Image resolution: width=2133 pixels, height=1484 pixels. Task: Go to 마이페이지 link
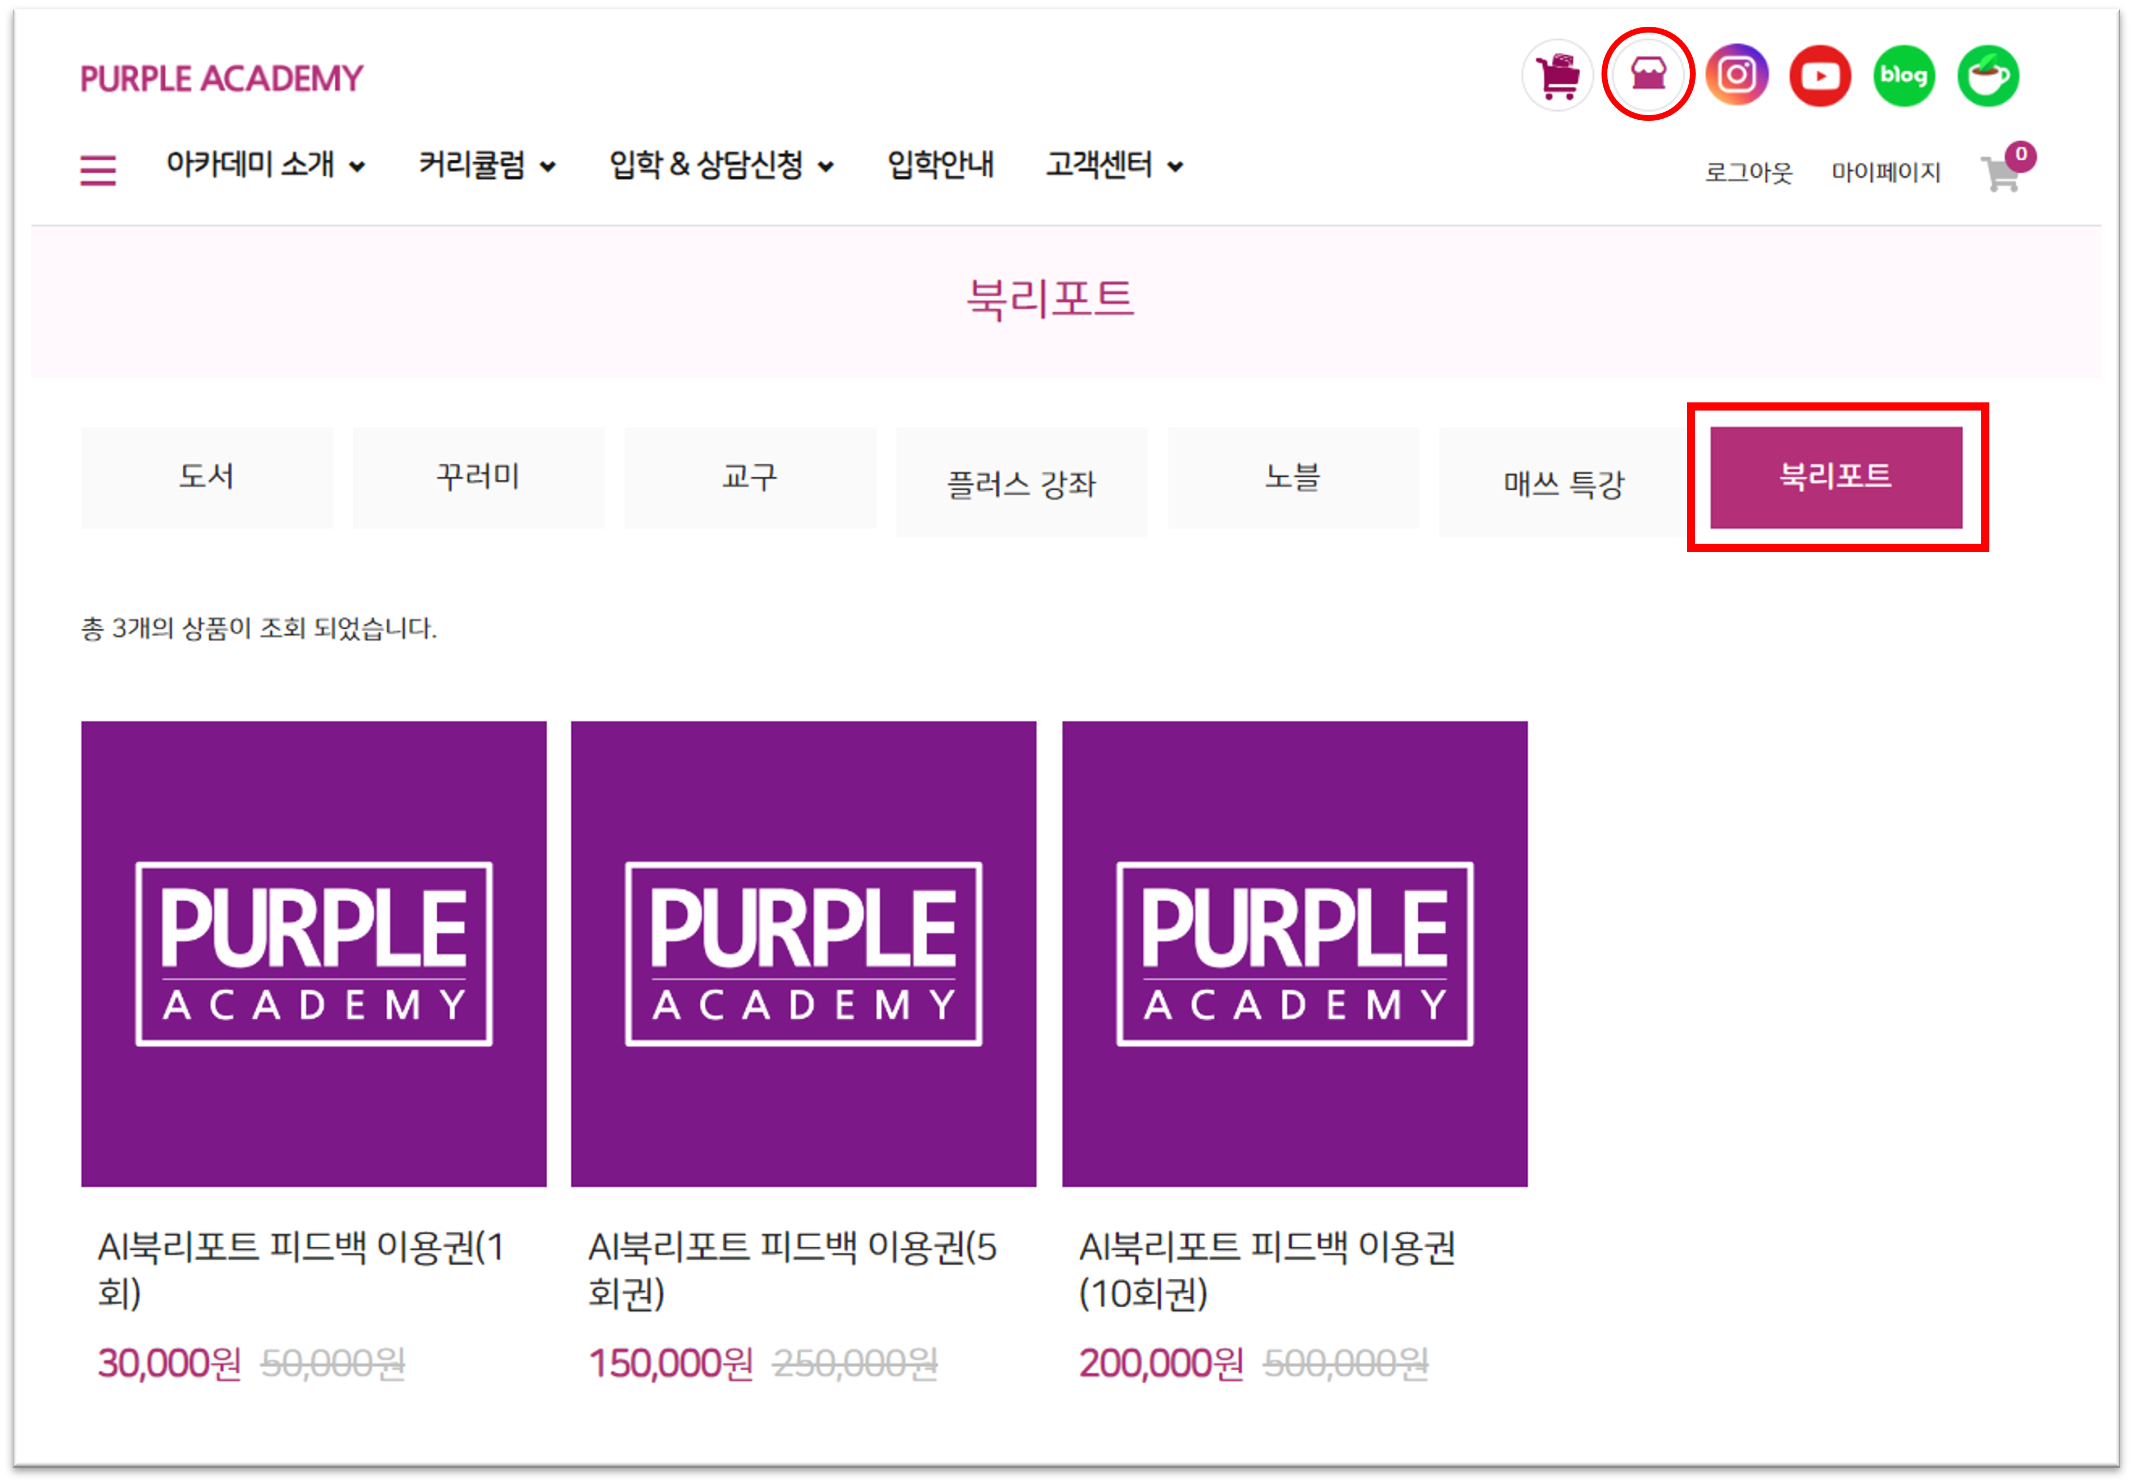[1885, 173]
